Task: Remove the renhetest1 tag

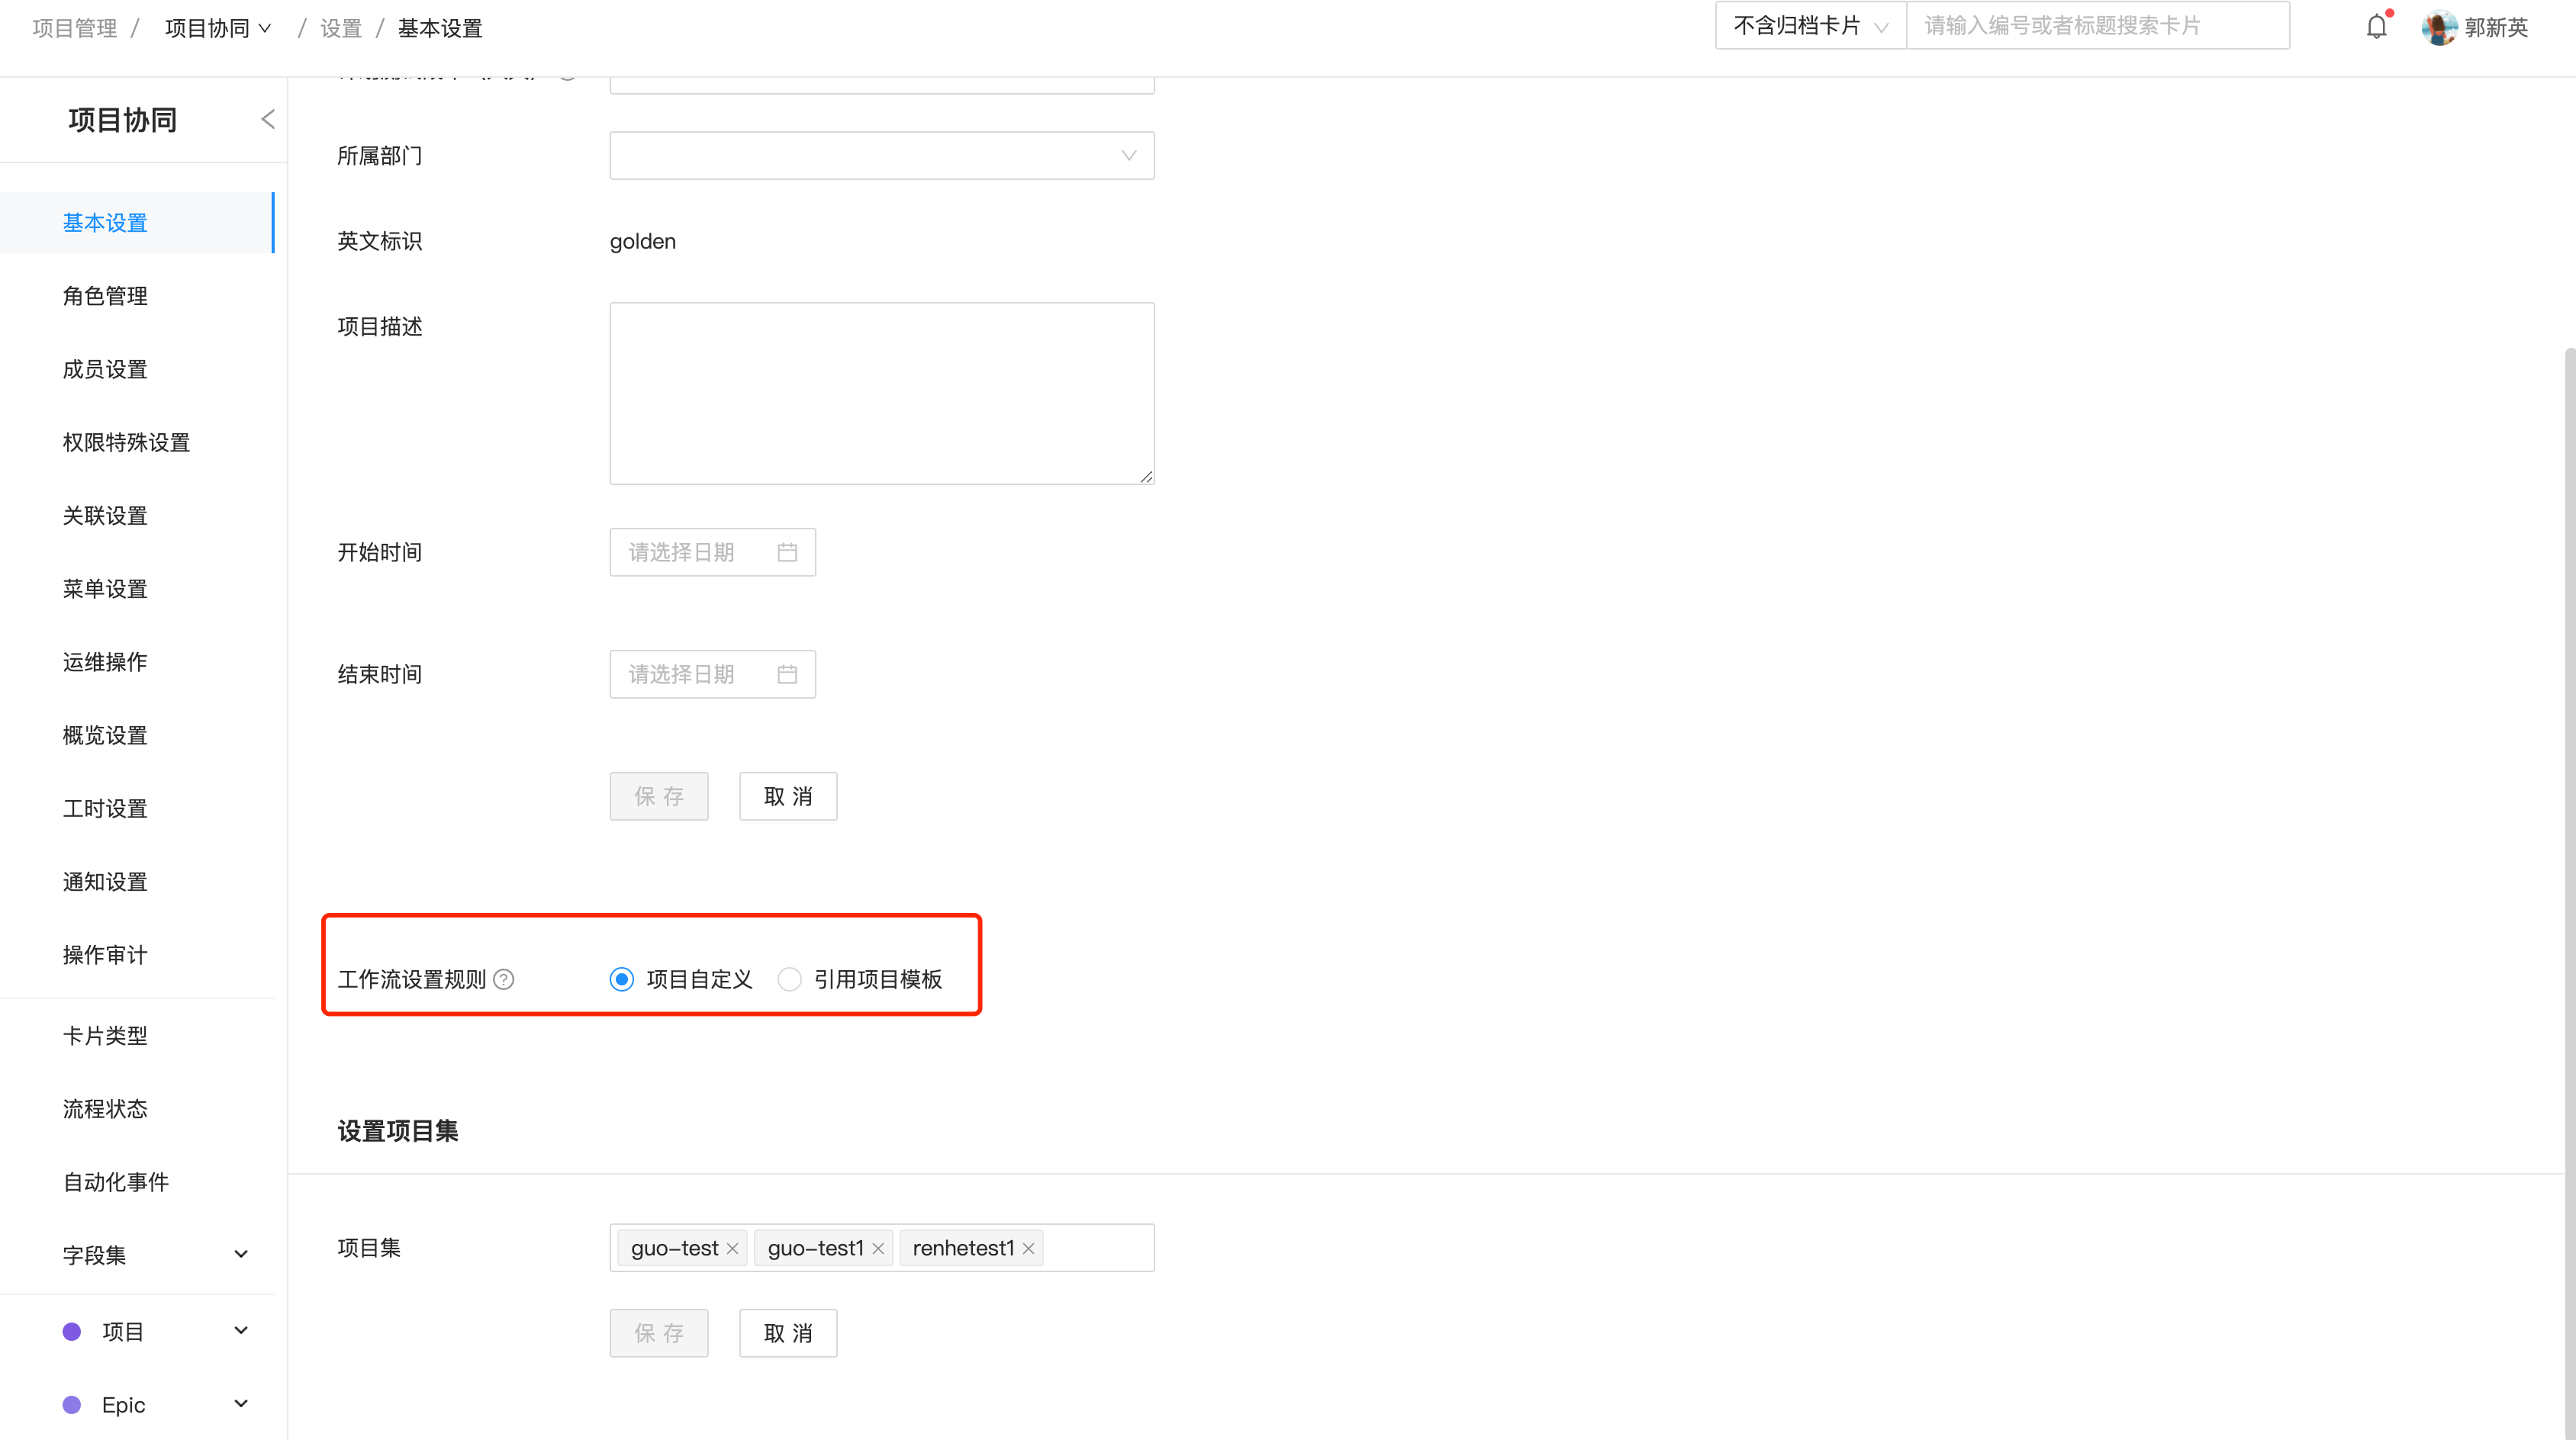Action: [1028, 1248]
